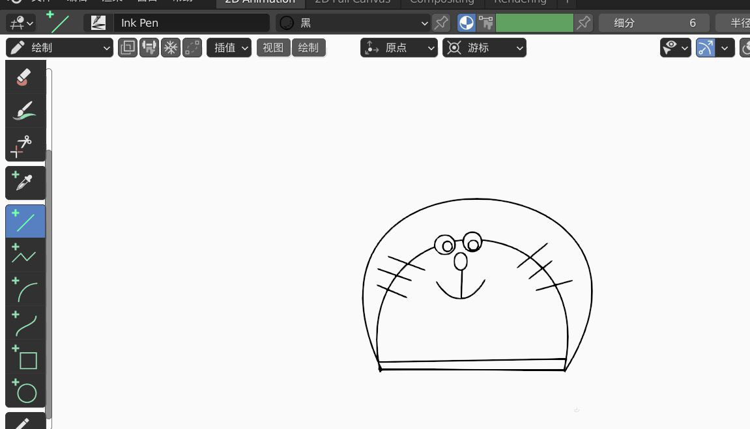Click the 细分 subdivisions field

(654, 23)
